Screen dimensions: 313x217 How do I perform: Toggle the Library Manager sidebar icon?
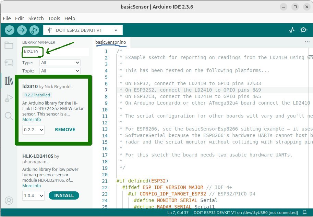[9, 81]
